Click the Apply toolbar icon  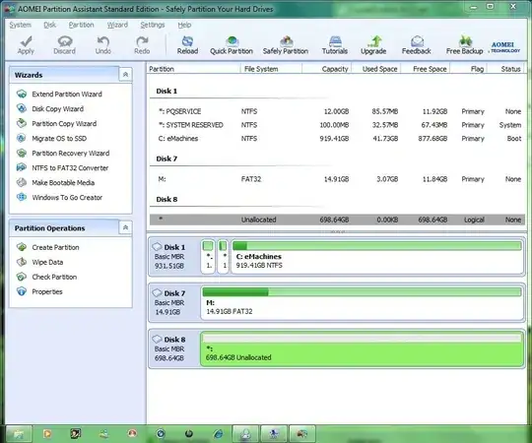[x=26, y=45]
